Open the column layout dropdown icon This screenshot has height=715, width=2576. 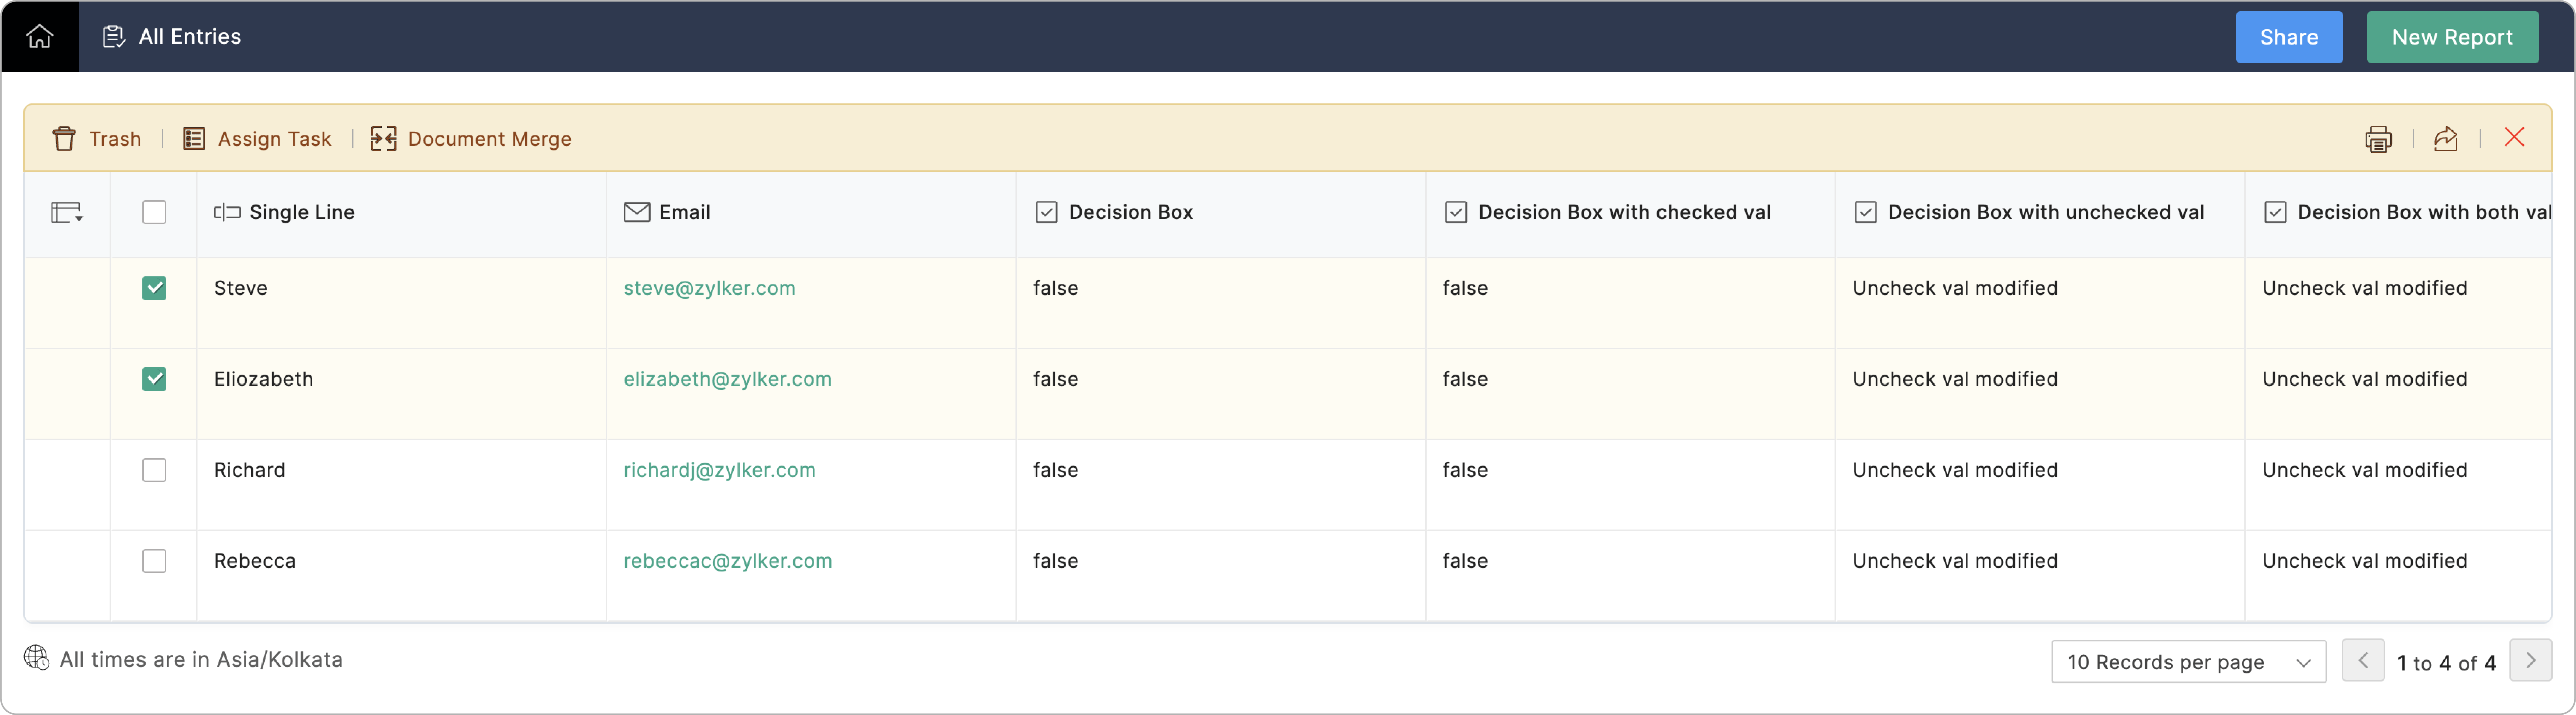(66, 212)
